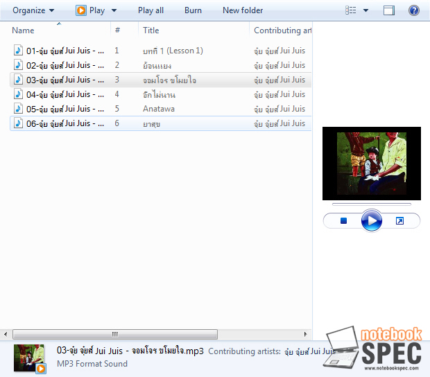Select the 06 MP3 file icon
430x377 pixels.
(x=19, y=123)
